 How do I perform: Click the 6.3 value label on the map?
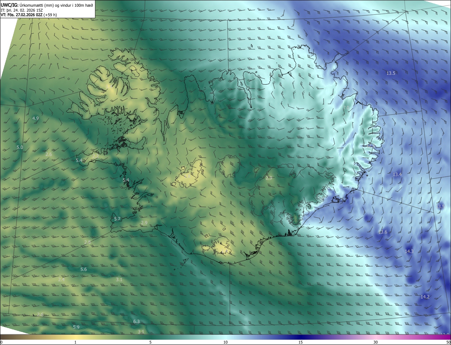[136, 321]
